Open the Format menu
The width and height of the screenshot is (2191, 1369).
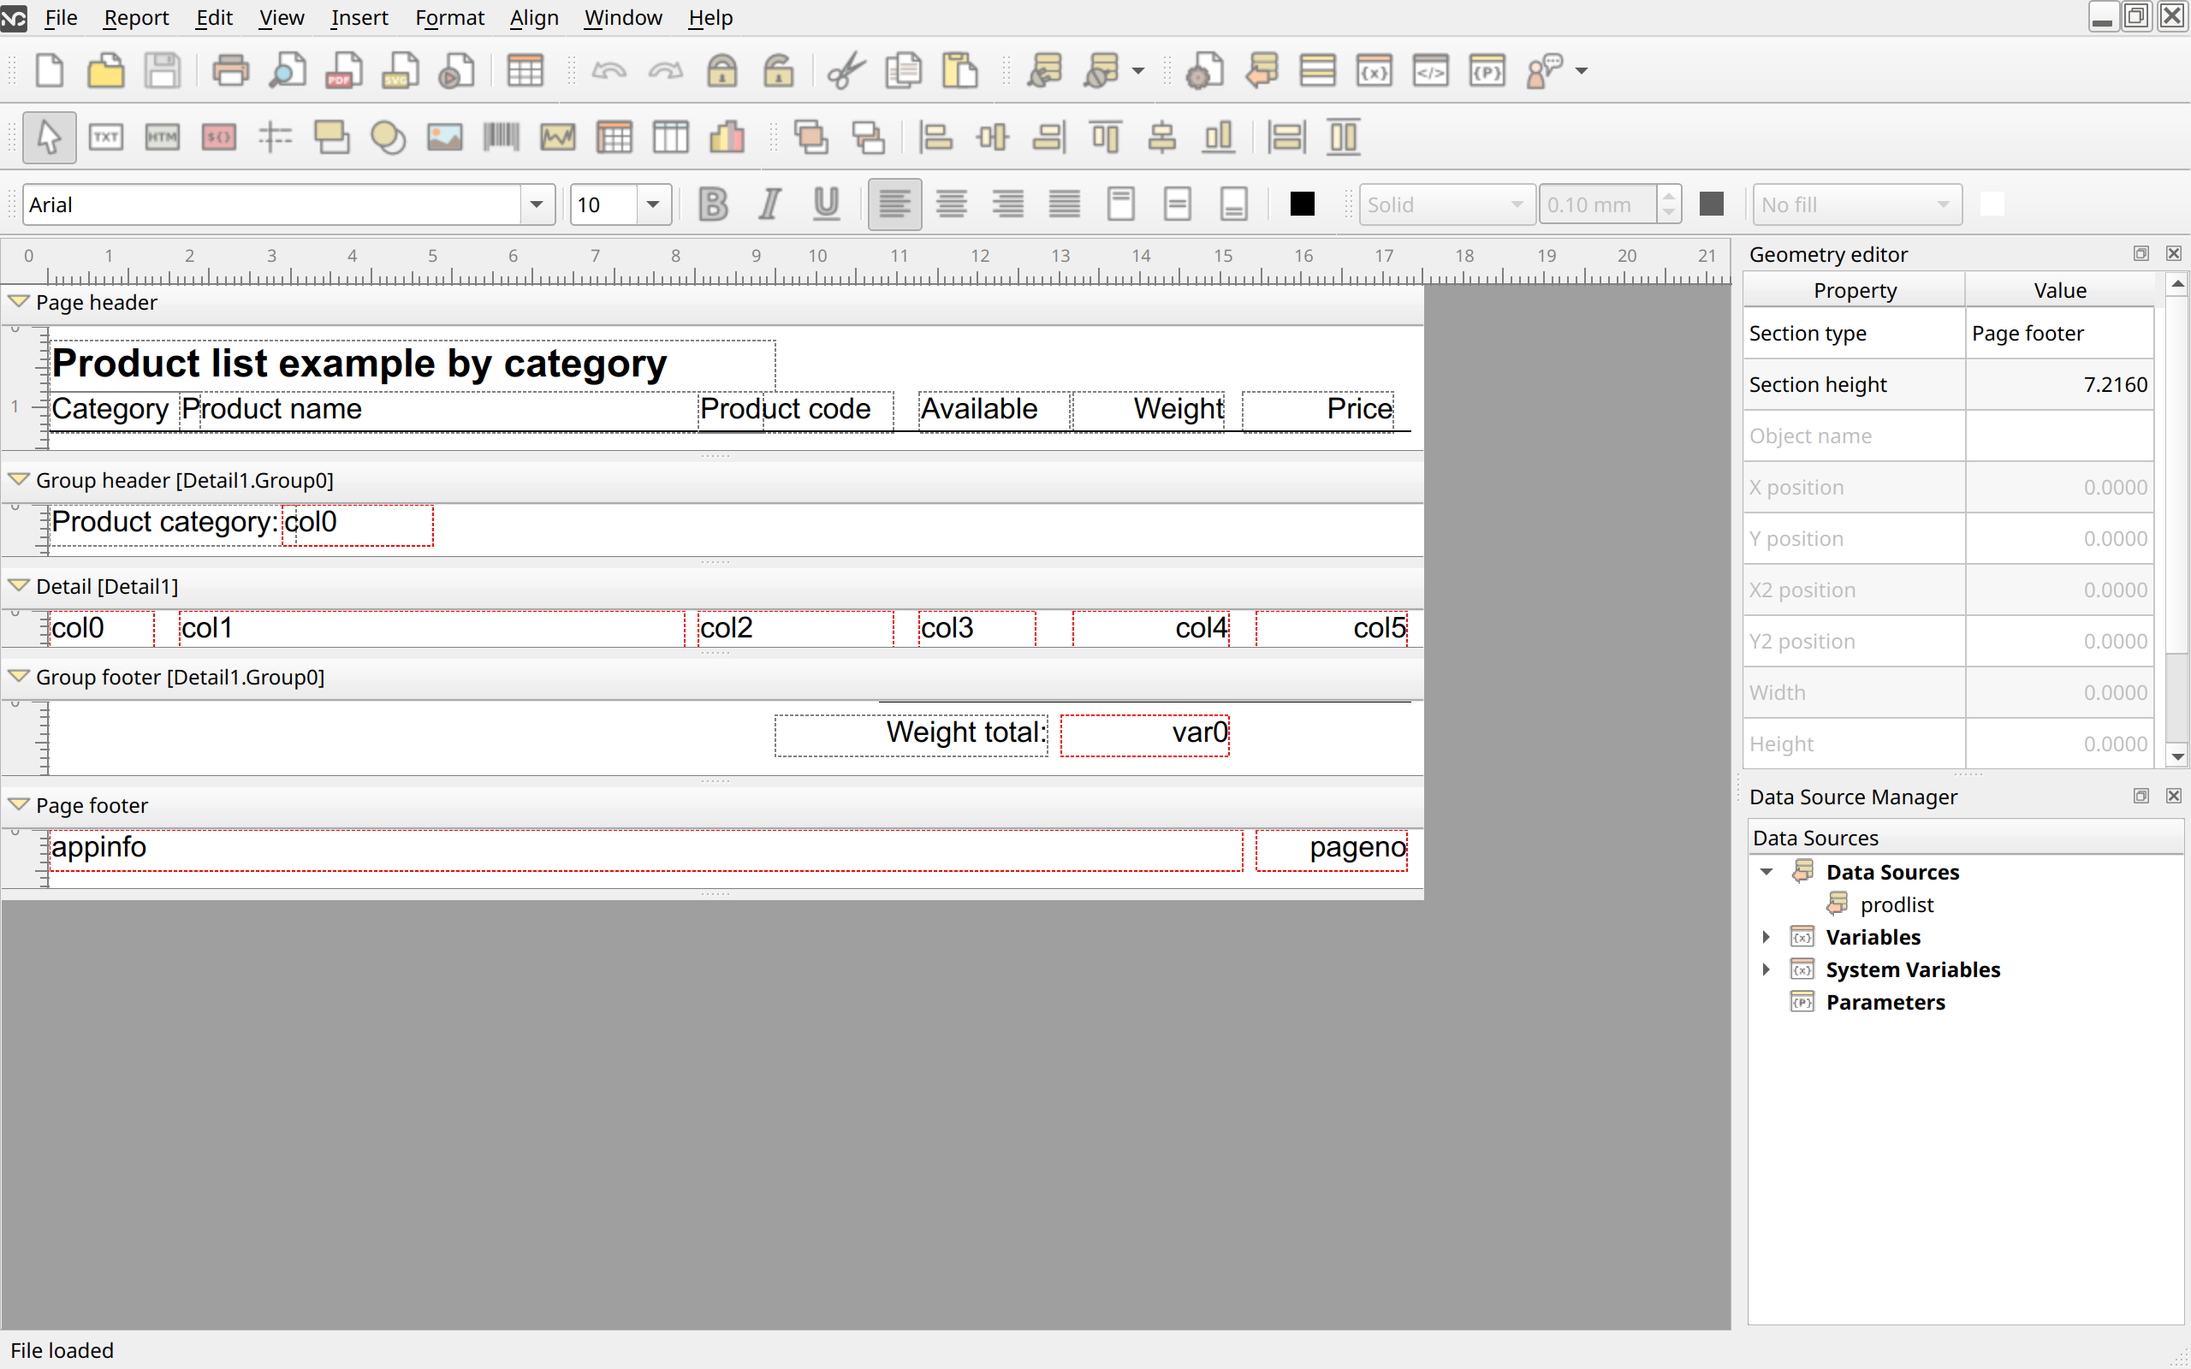pos(450,17)
